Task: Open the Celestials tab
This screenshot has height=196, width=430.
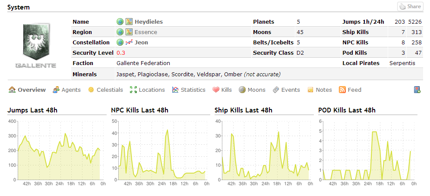Action: point(105,90)
